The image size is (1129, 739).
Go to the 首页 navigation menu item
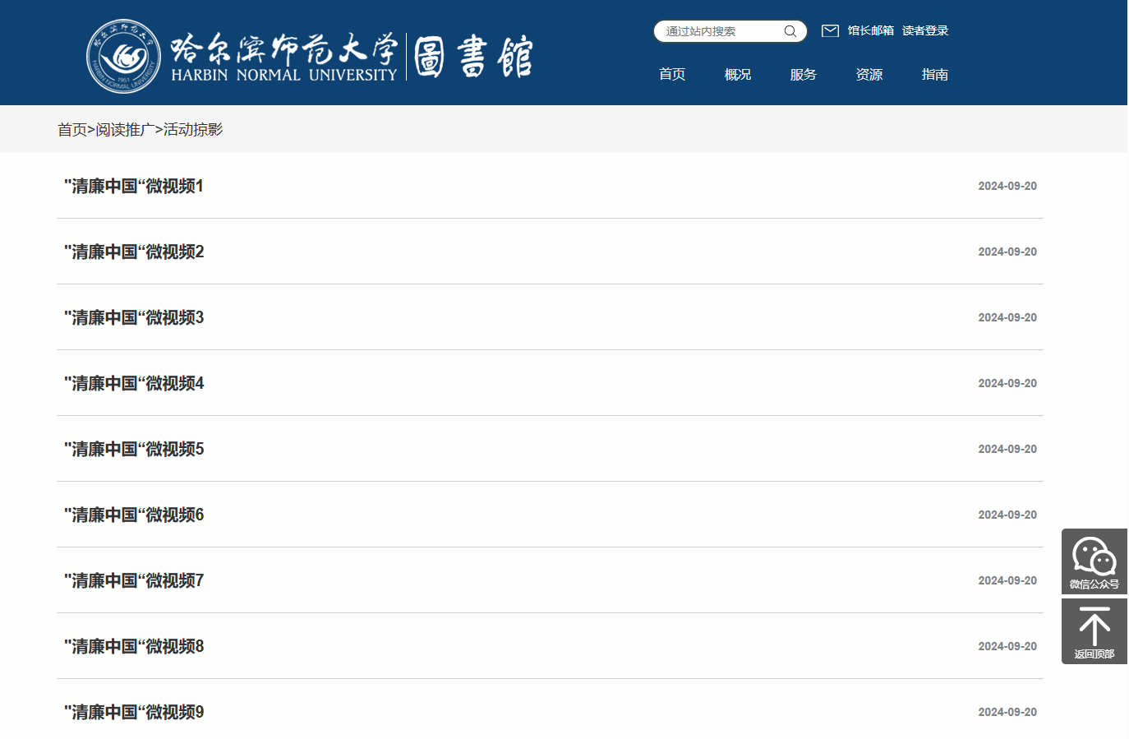coord(672,75)
